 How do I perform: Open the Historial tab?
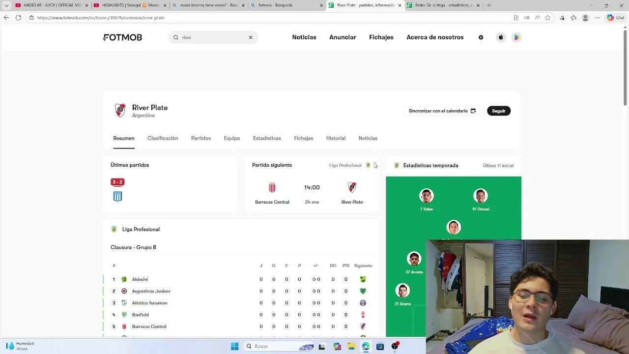point(336,138)
